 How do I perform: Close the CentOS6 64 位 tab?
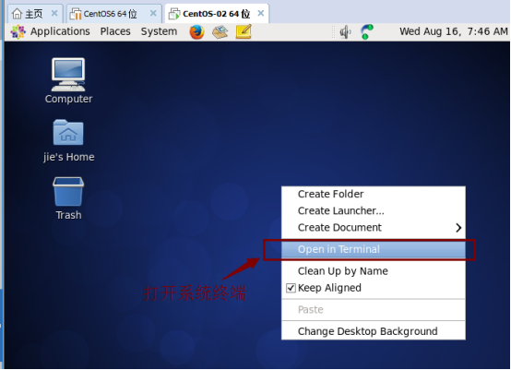(153, 13)
